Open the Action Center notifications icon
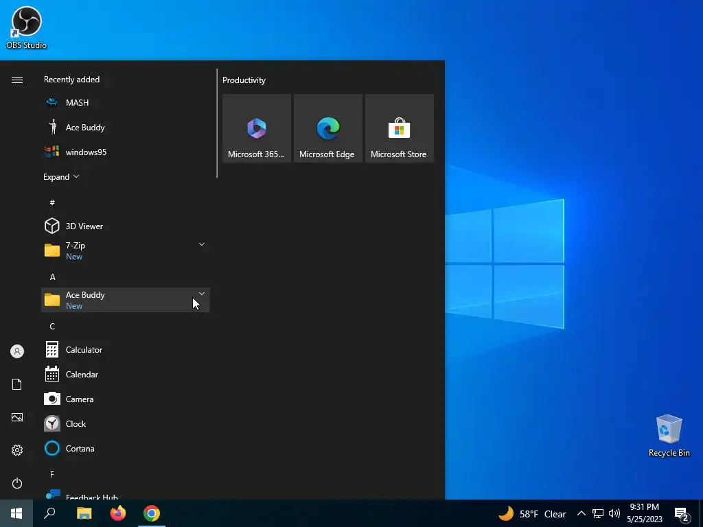 tap(682, 514)
